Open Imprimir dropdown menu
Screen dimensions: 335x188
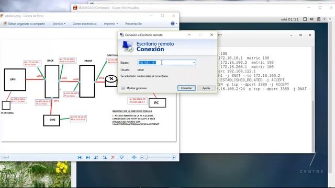click(x=111, y=23)
